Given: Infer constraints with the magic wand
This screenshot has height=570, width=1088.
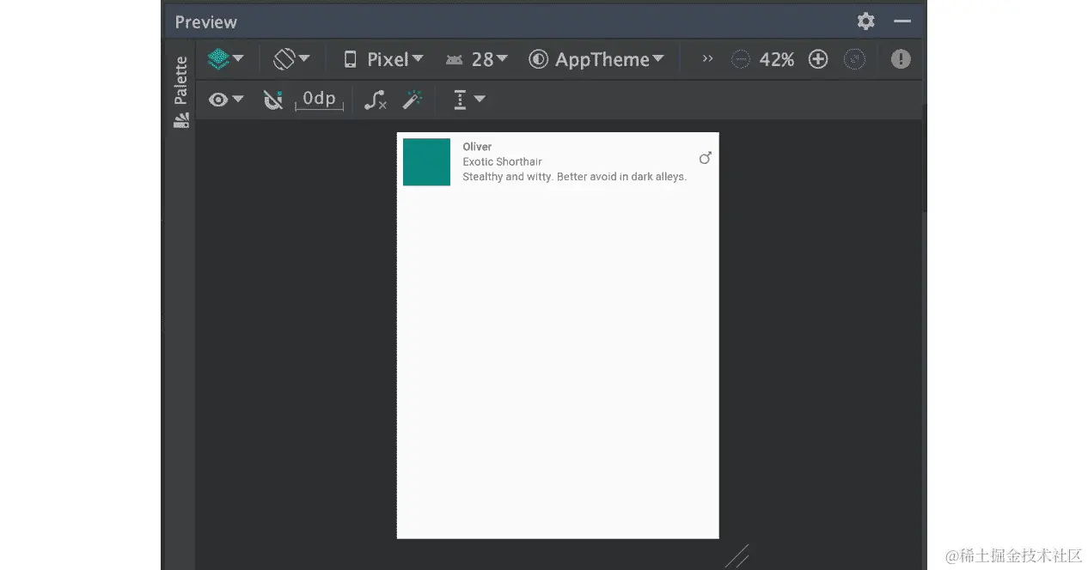Looking at the screenshot, I should [x=413, y=99].
